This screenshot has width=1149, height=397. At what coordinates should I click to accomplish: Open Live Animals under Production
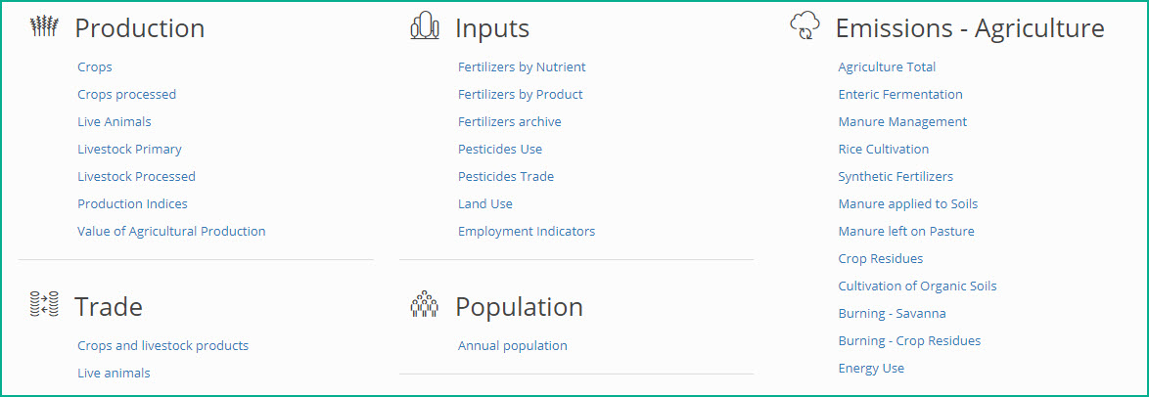pos(115,121)
